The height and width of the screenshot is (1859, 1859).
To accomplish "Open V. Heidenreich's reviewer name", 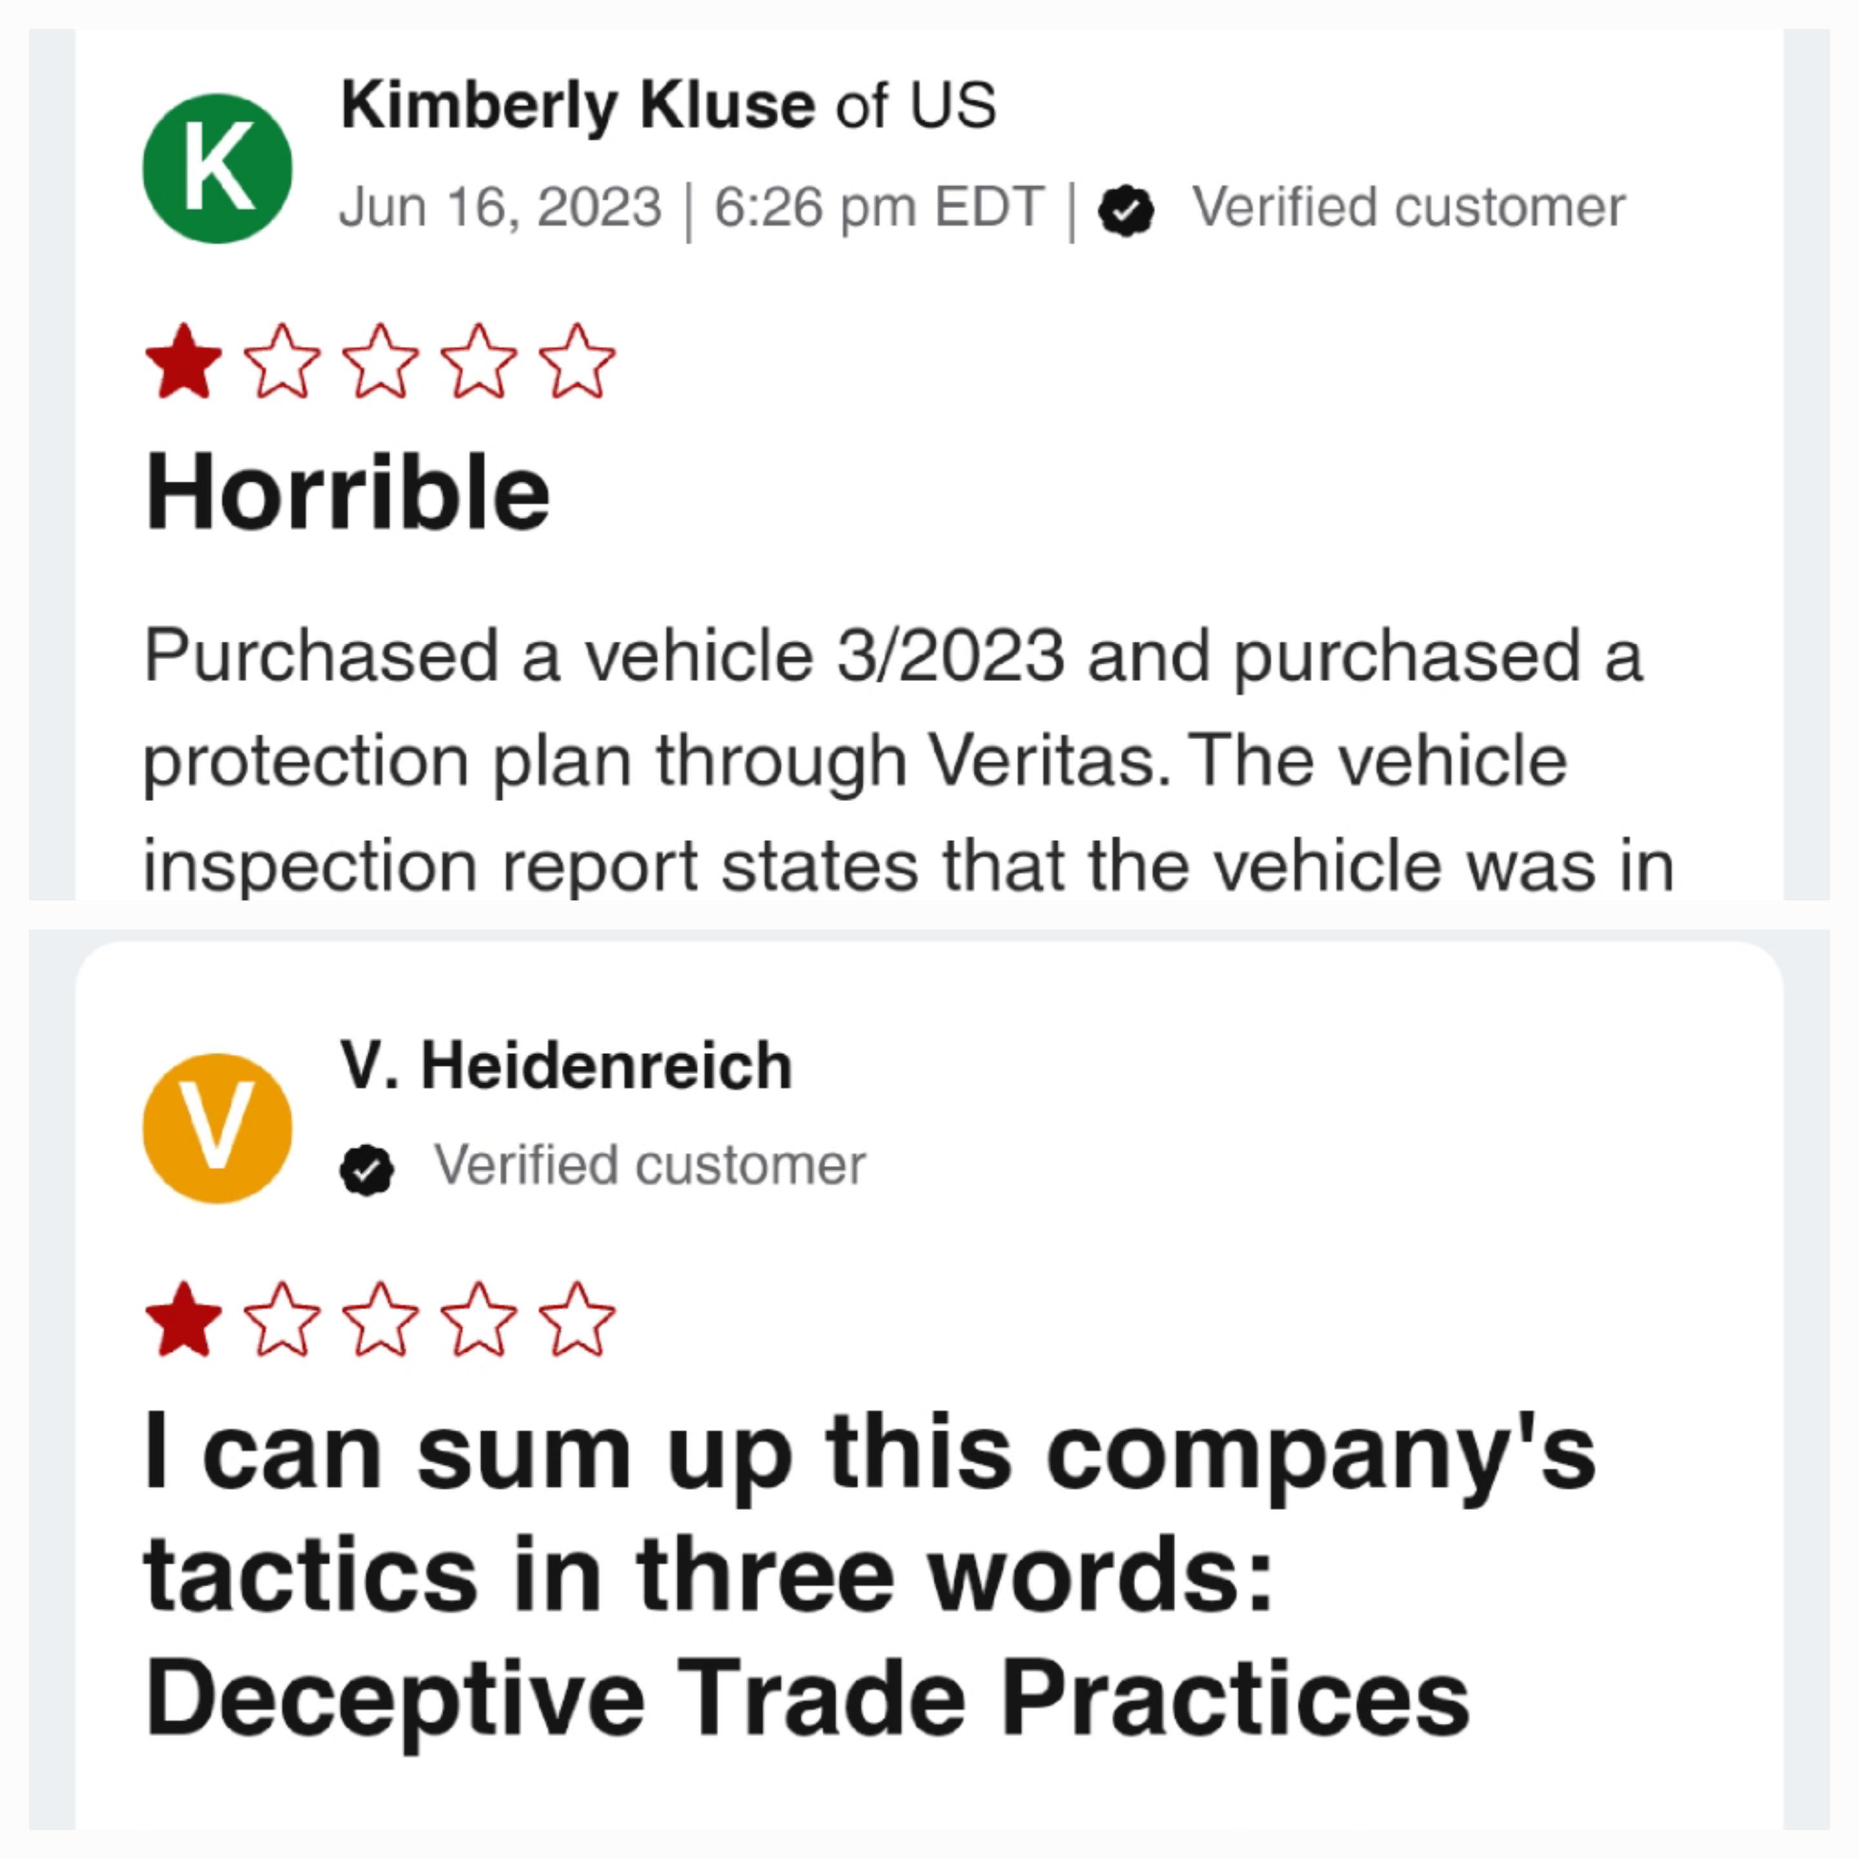I will click(x=567, y=1066).
